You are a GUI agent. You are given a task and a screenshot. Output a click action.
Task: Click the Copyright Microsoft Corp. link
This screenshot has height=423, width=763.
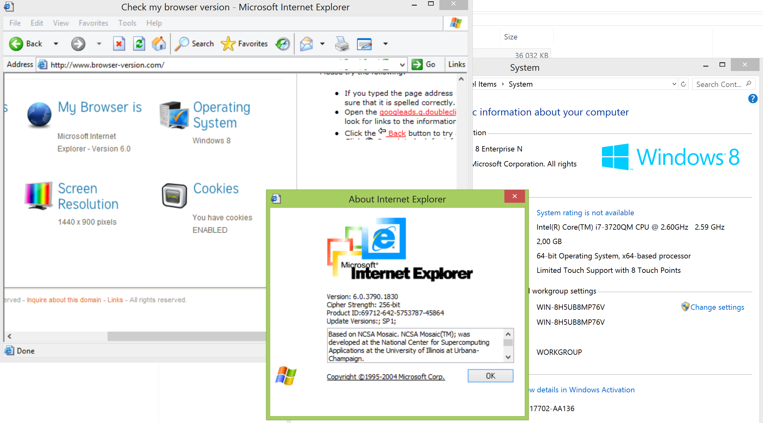(x=386, y=377)
